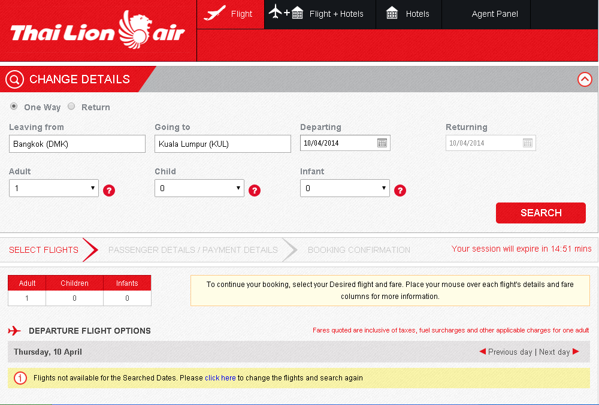Viewport: 599px width, 405px height.
Task: Click the Going to field with Kuala Lumpur (KUL)
Action: pos(223,144)
